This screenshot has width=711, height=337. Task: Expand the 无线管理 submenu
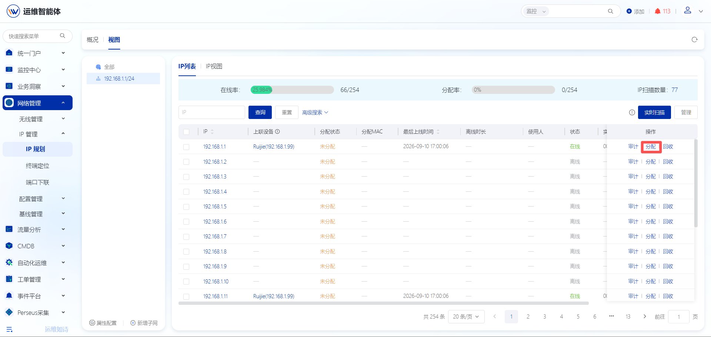tap(63, 119)
